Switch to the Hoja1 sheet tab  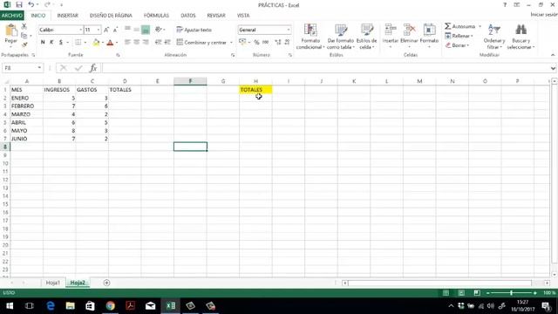pyautogui.click(x=52, y=283)
